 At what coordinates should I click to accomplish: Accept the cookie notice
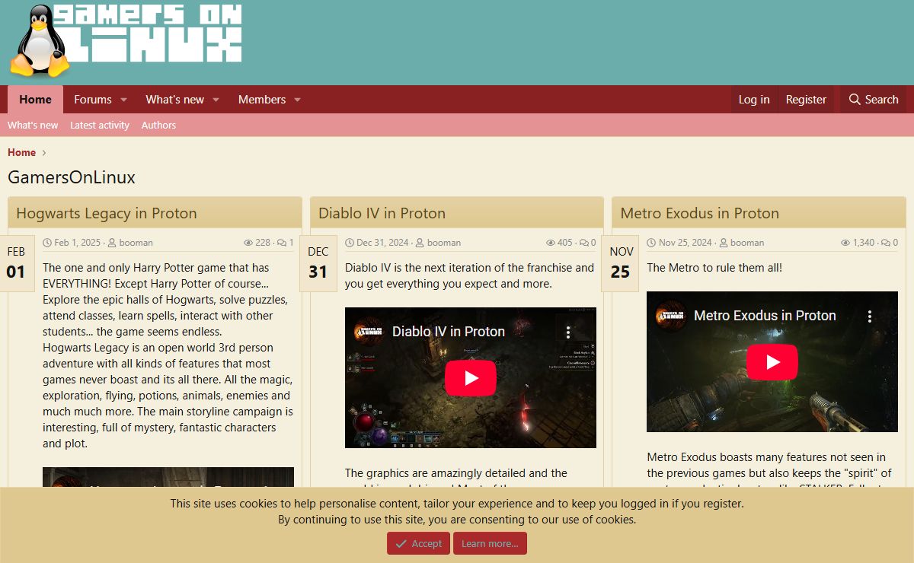tap(418, 543)
